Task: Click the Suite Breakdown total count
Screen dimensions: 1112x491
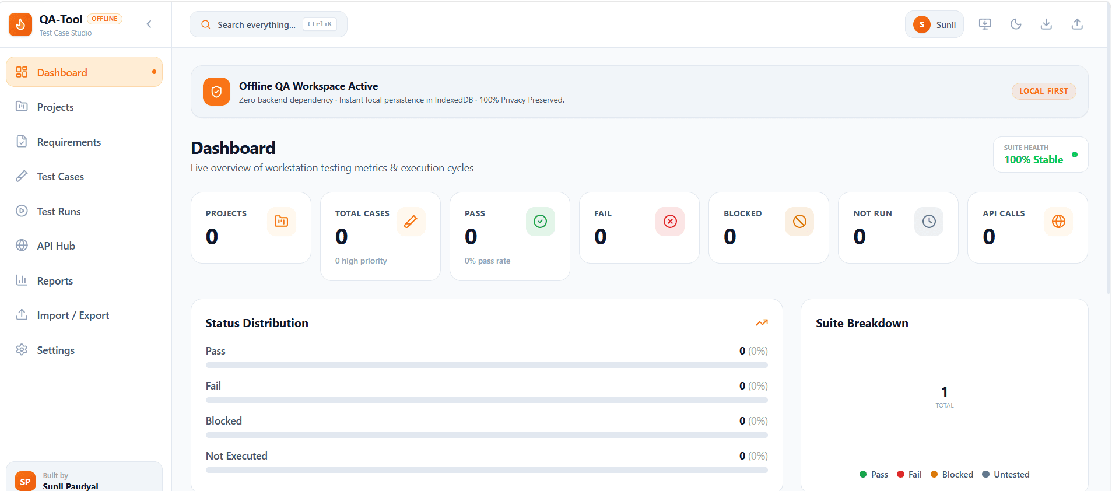Action: click(x=945, y=392)
